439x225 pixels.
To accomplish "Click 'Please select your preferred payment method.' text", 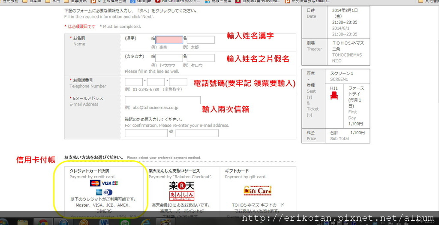I will tap(164, 158).
